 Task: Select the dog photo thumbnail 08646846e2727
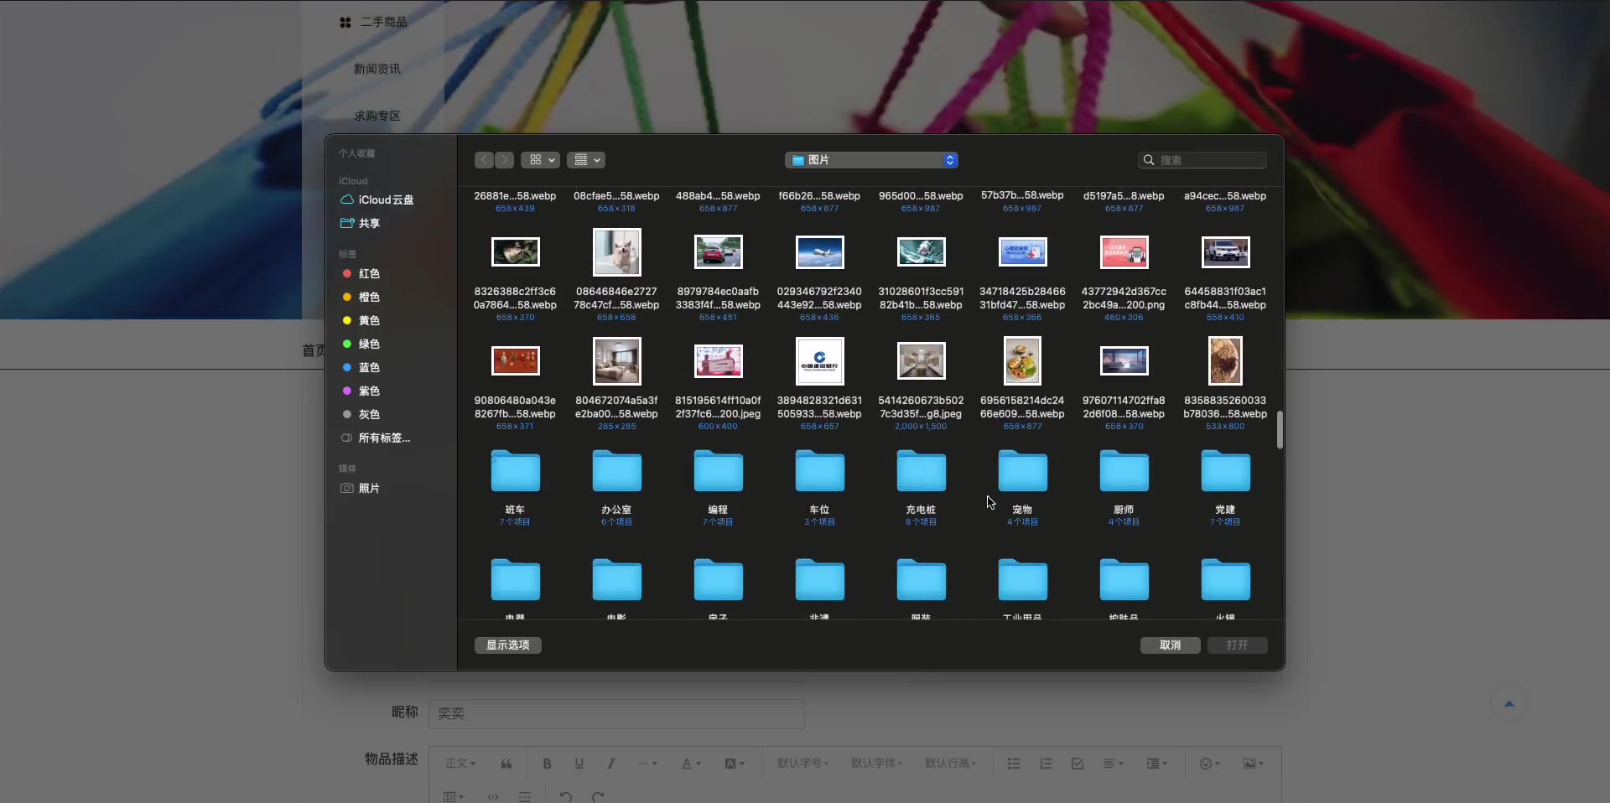616,252
